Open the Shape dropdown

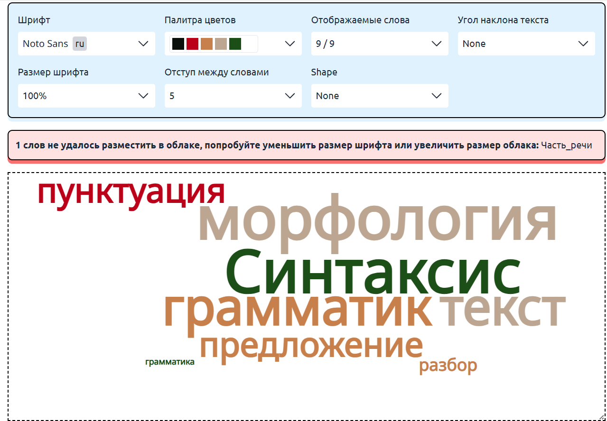click(379, 96)
